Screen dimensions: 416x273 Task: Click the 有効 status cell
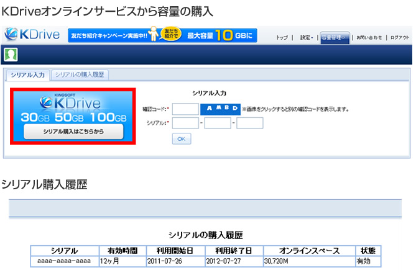point(368,261)
